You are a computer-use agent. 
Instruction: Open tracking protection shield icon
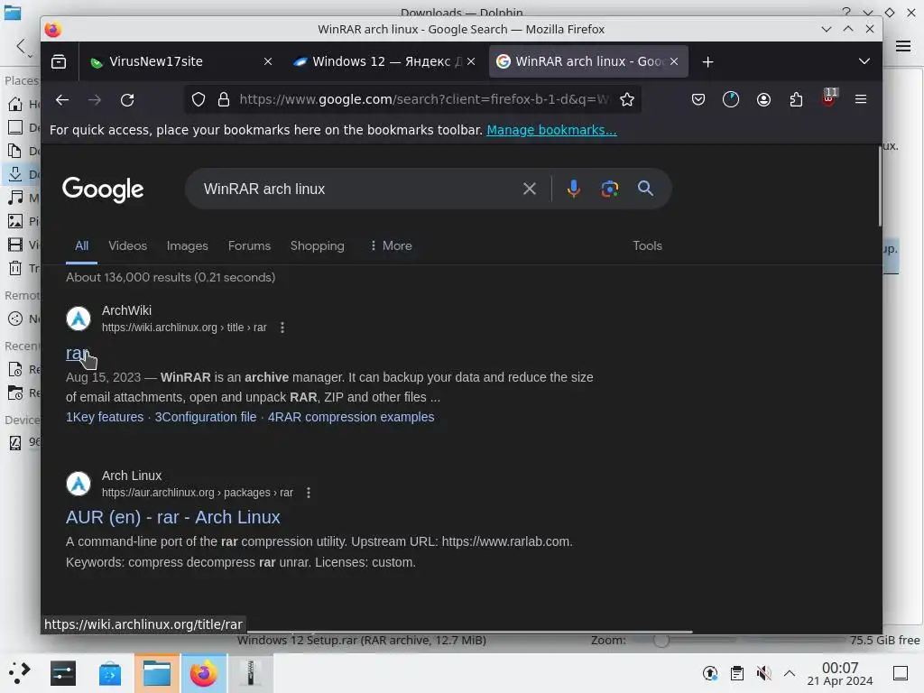[199, 99]
